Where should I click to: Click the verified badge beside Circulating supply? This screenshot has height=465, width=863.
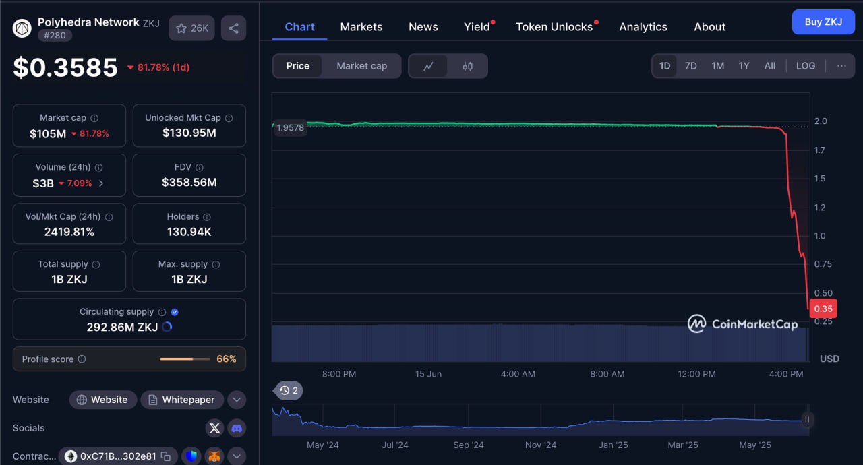tap(175, 312)
